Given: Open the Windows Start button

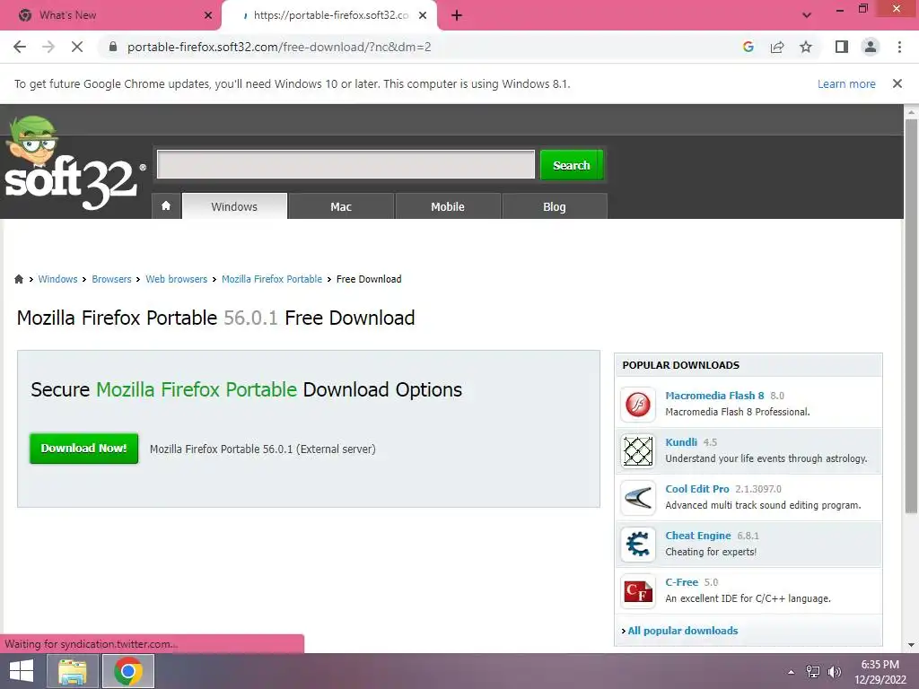Looking at the screenshot, I should pyautogui.click(x=22, y=671).
